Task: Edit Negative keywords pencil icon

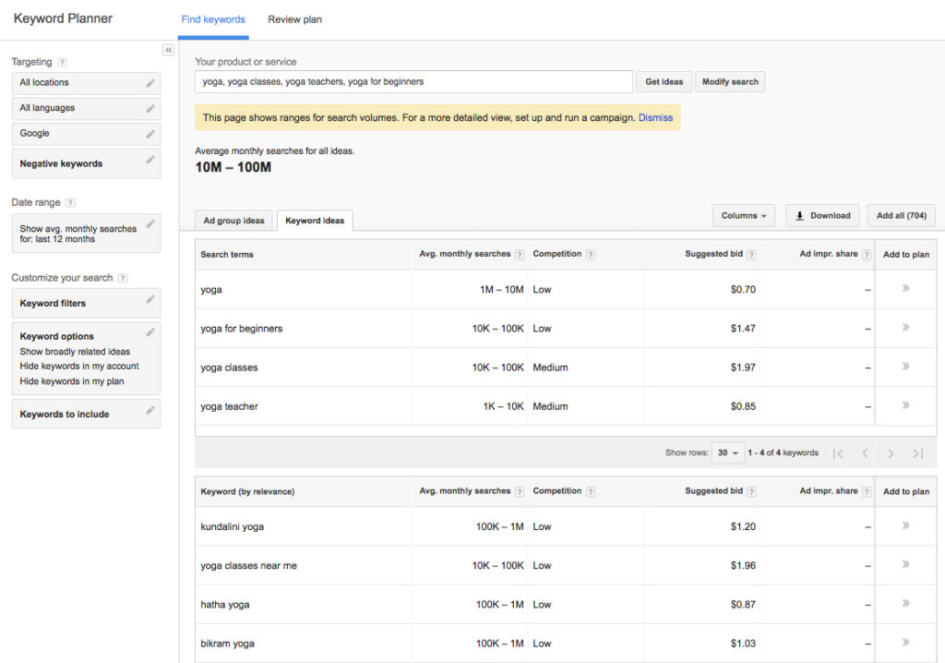Action: (150, 160)
